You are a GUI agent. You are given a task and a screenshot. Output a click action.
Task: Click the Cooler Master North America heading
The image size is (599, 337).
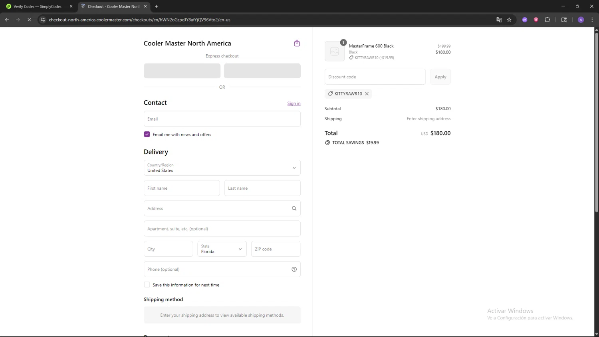187,43
